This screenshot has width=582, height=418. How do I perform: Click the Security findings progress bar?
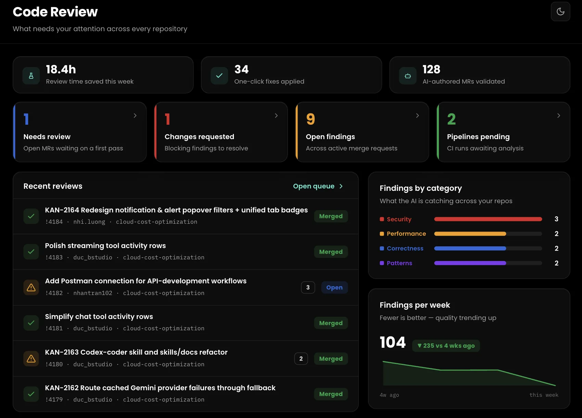coord(488,219)
